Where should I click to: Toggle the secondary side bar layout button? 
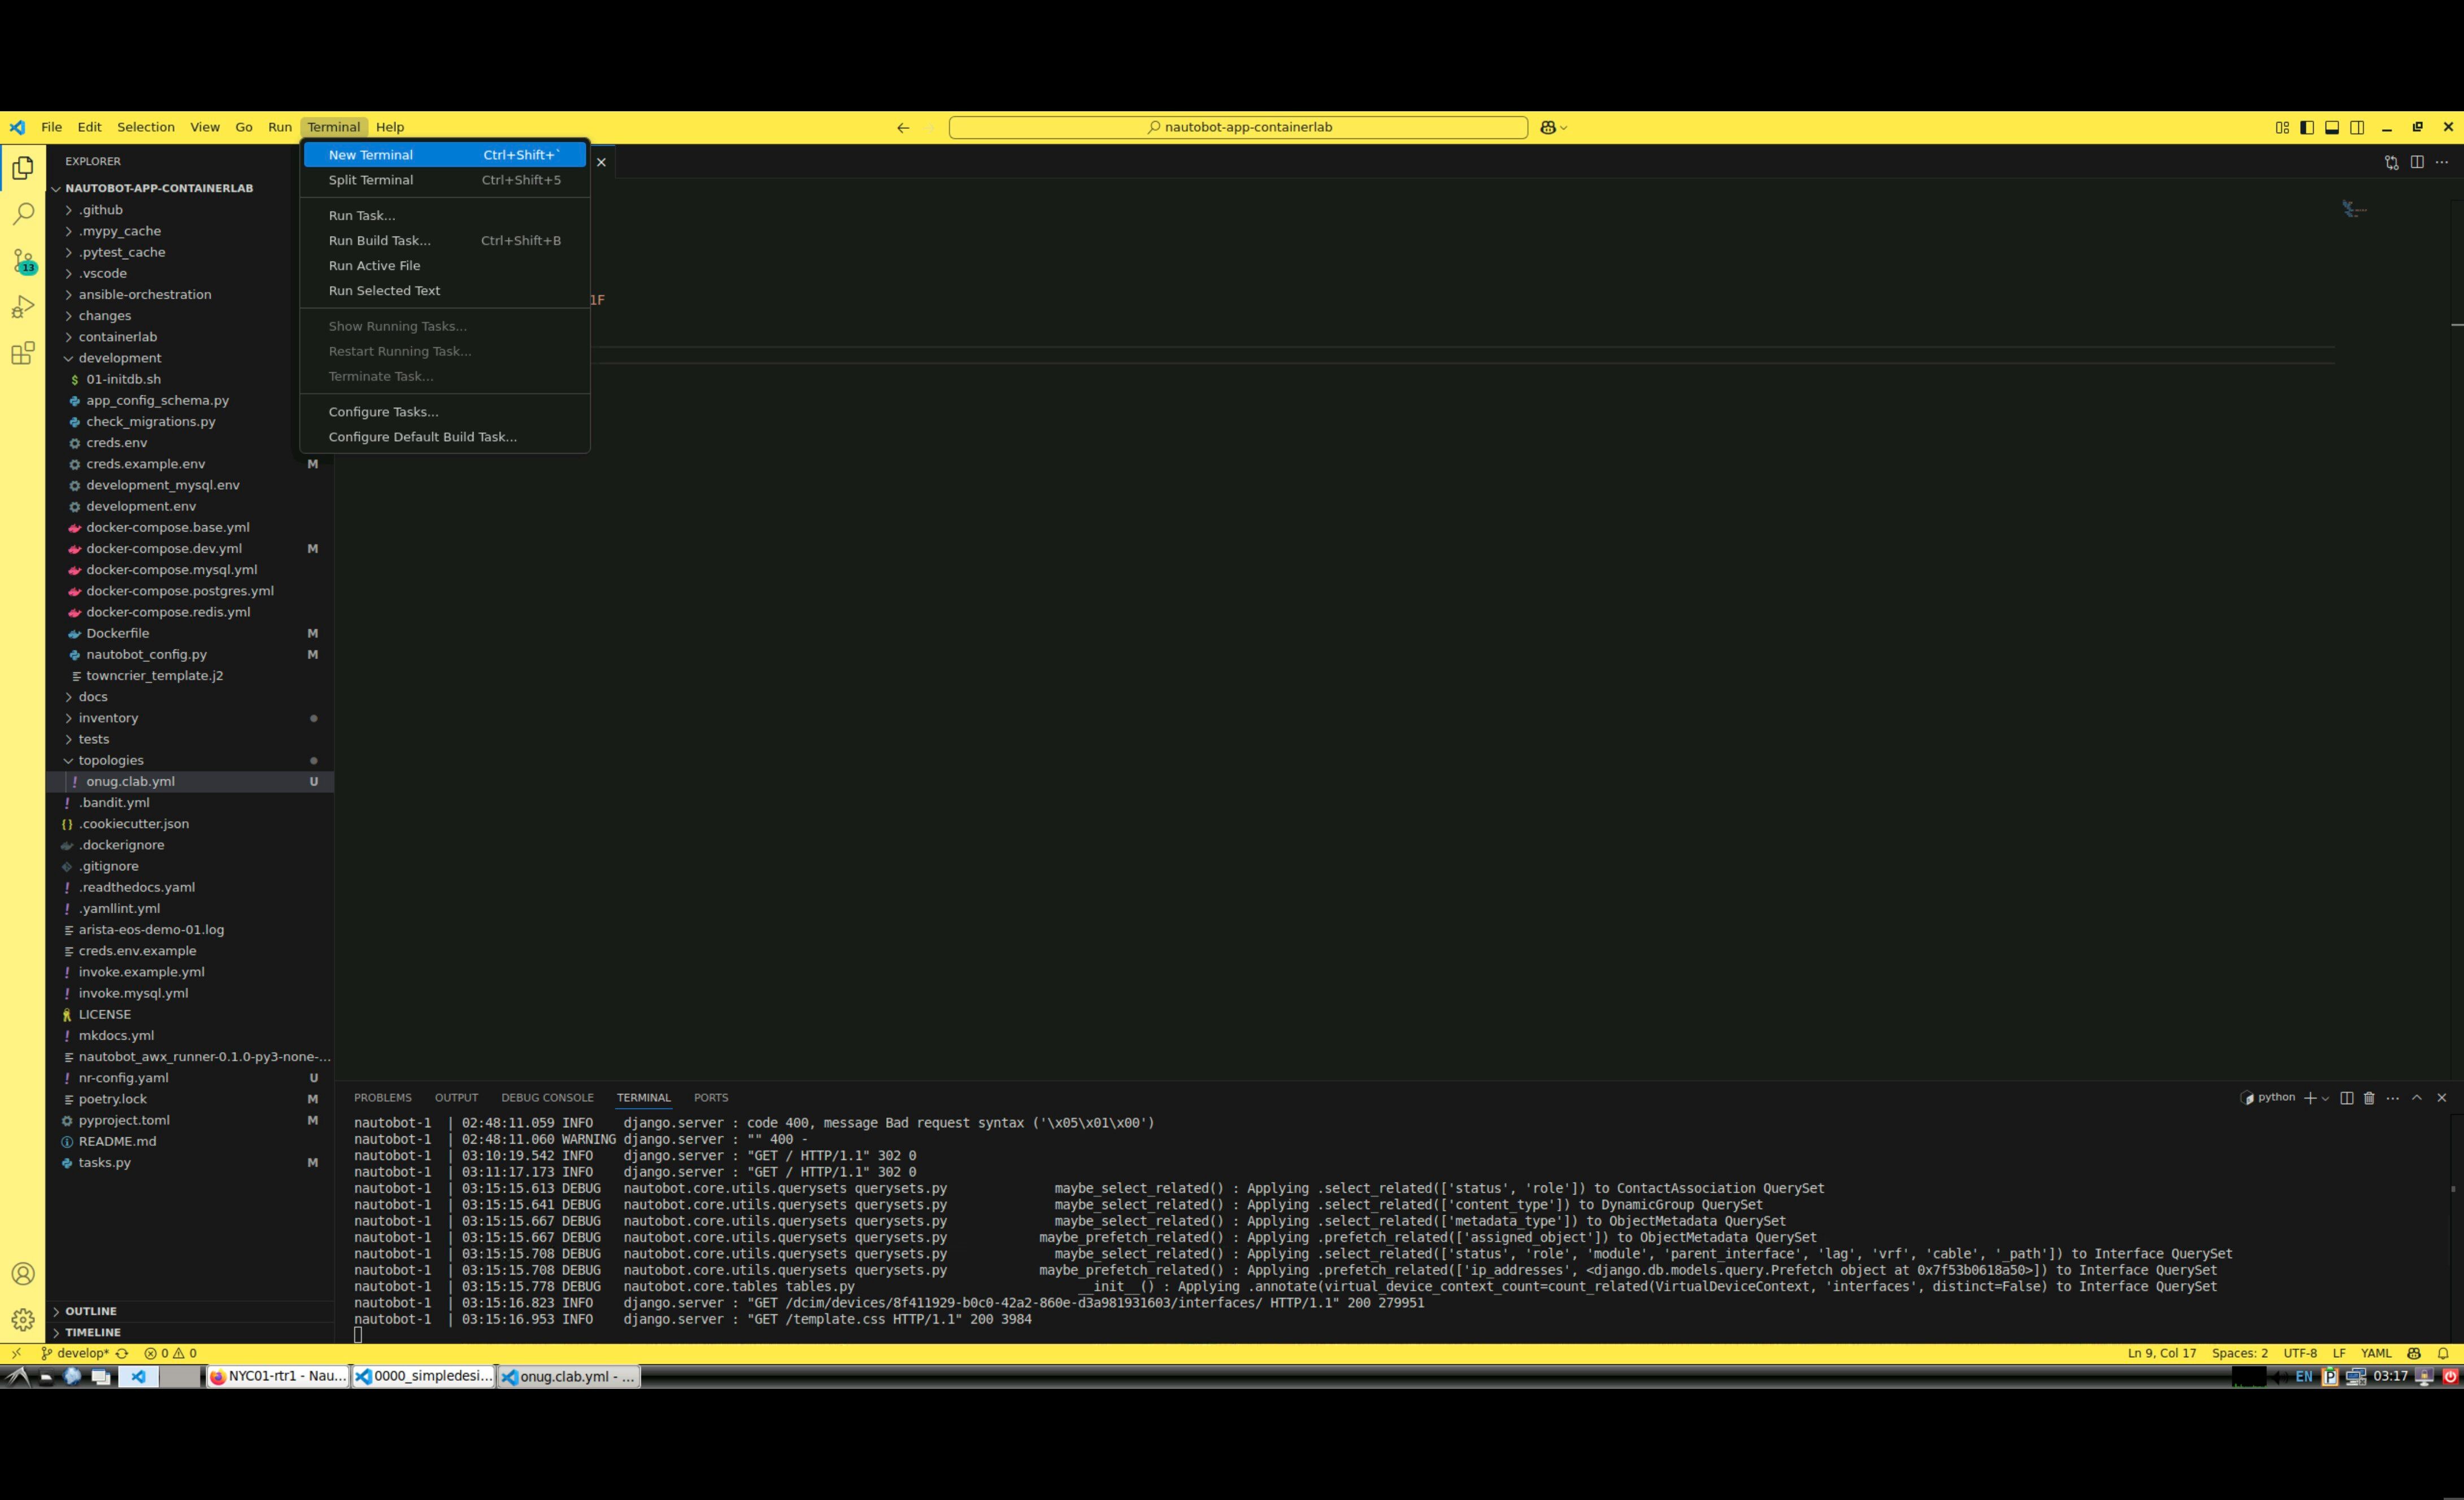[x=2357, y=127]
